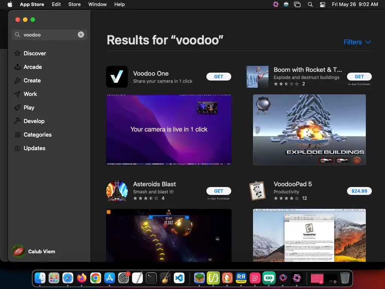View Asteroids Blast gameplay screenshot

(169, 235)
